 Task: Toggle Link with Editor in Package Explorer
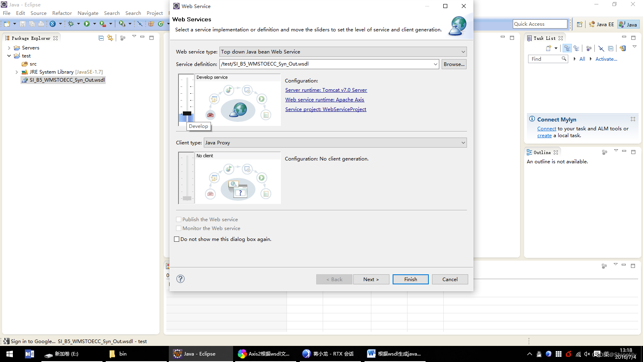110,38
